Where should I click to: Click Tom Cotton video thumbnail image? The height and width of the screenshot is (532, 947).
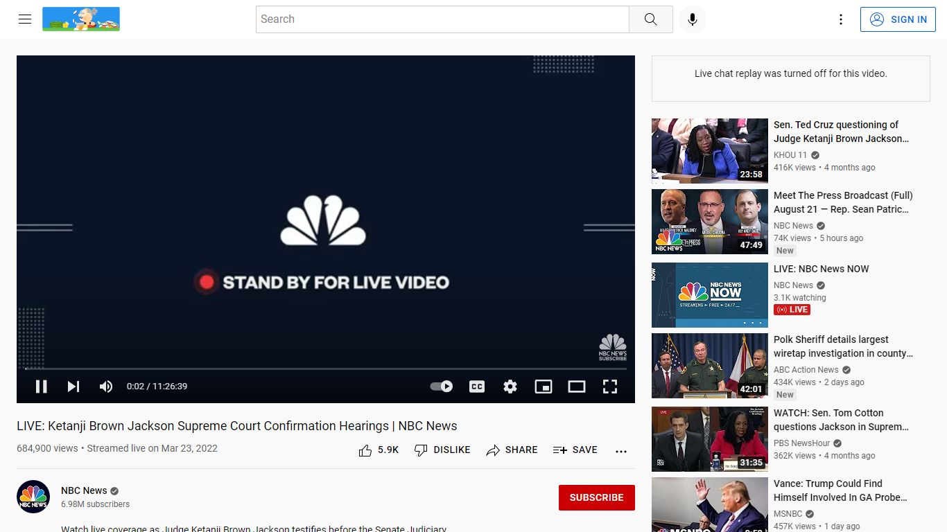710,438
